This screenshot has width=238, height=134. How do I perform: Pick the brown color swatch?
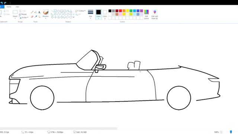(117, 14)
